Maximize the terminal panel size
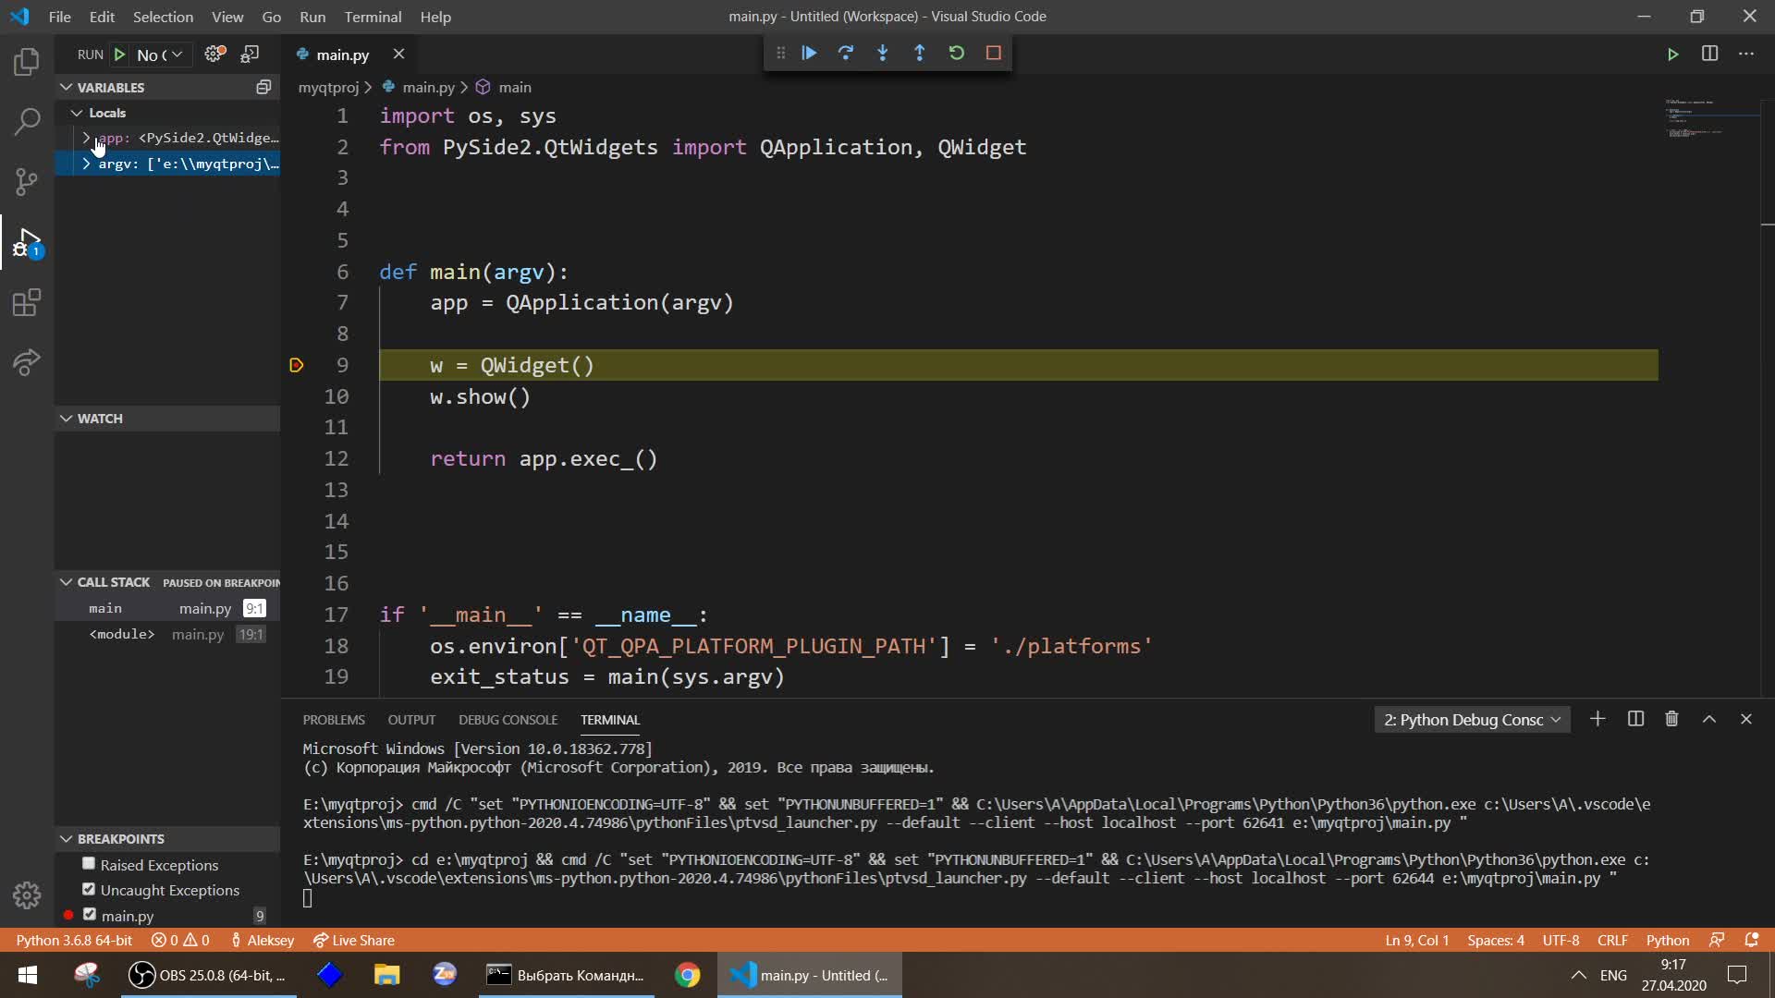Viewport: 1775px width, 998px height. point(1709,719)
